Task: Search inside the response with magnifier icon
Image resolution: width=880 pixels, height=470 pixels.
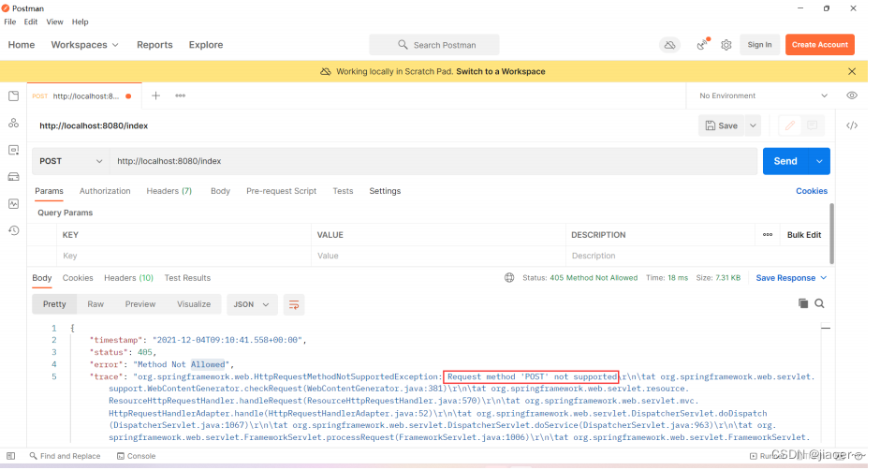Action: click(x=819, y=303)
